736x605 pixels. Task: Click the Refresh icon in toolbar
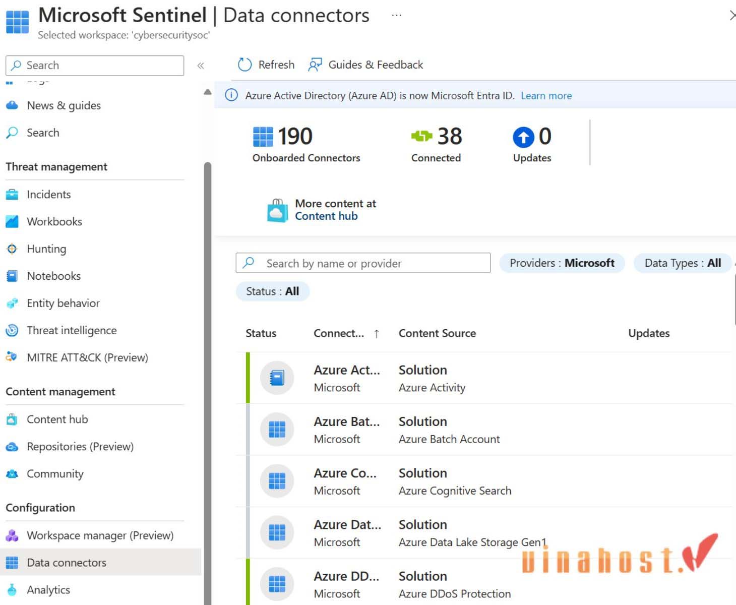pyautogui.click(x=244, y=65)
